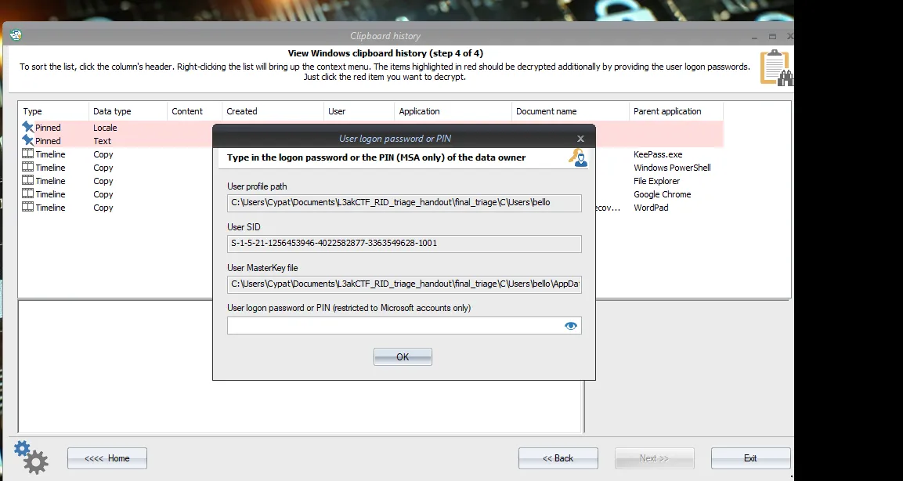Click timeline icon on the KeePass.exe row
This screenshot has width=903, height=481.
(27, 154)
